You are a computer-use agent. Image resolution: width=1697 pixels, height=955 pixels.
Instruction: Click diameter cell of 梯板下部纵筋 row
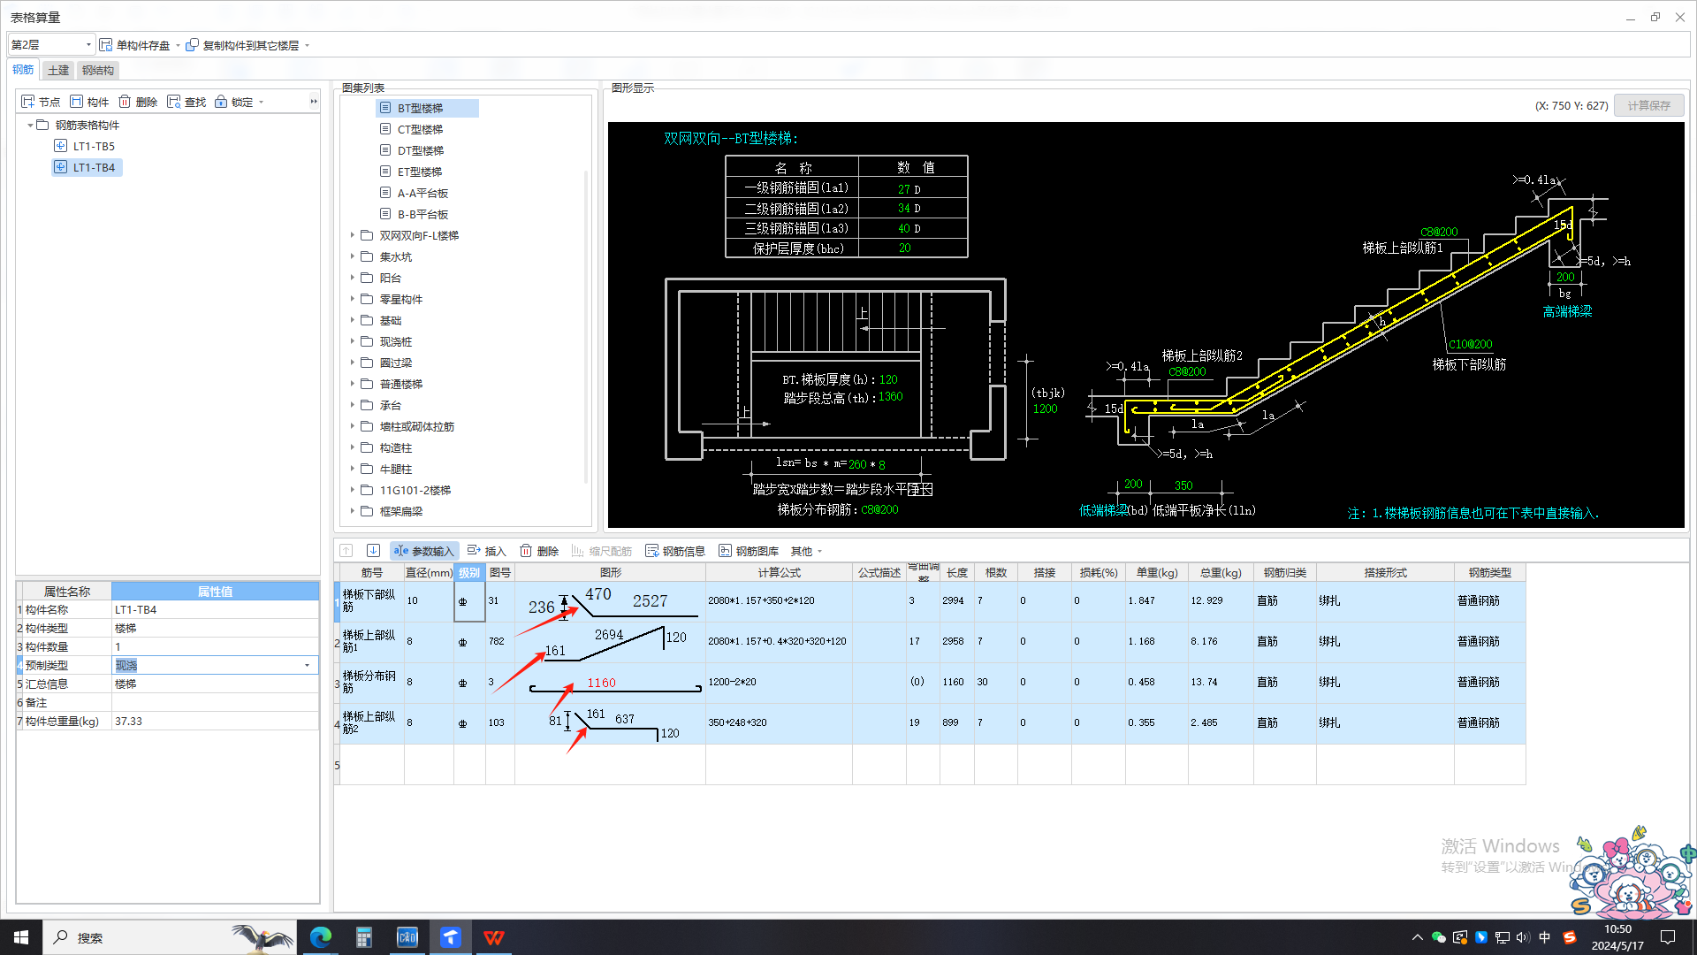pyautogui.click(x=429, y=600)
